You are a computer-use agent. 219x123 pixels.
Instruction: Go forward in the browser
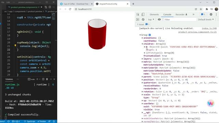[x=65, y=9]
